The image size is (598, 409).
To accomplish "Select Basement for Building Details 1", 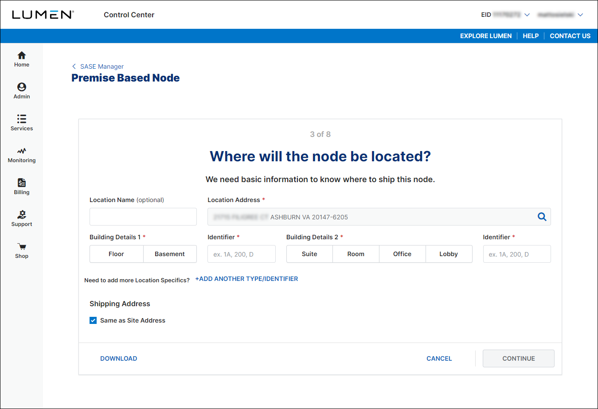I will [x=170, y=254].
